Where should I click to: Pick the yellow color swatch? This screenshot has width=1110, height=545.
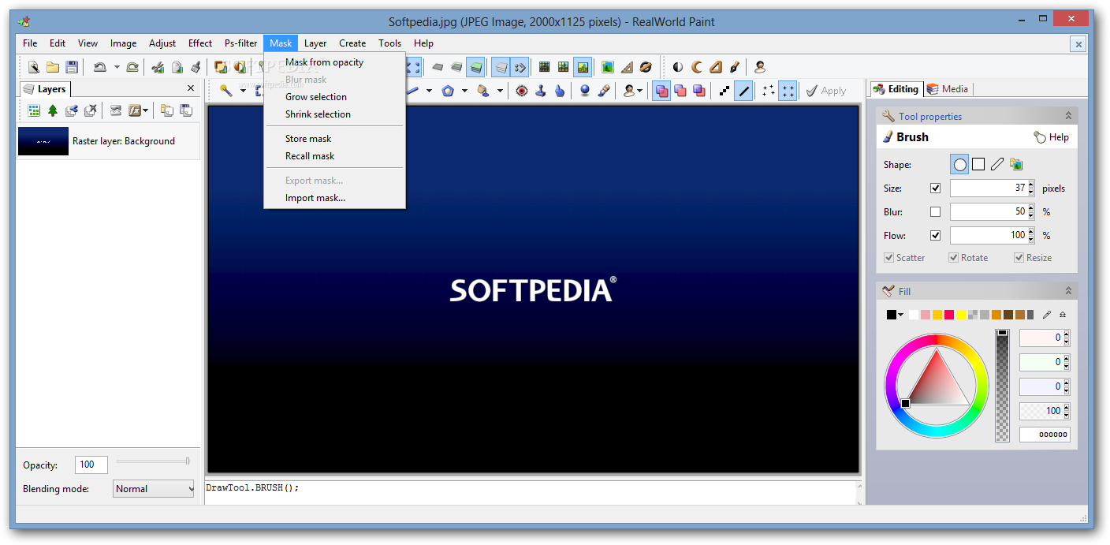tap(961, 315)
